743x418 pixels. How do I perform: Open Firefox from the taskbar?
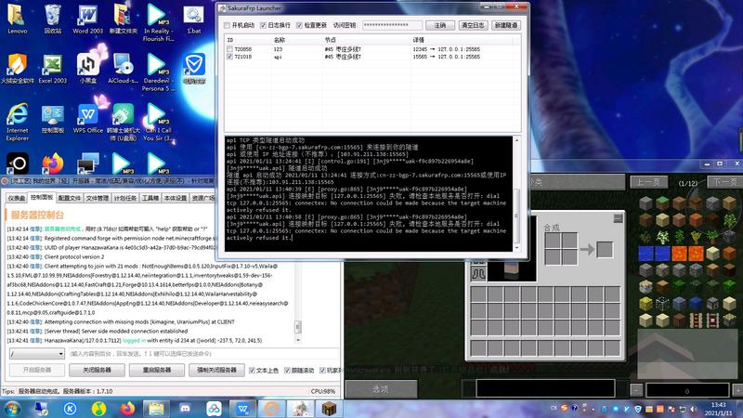click(127, 409)
